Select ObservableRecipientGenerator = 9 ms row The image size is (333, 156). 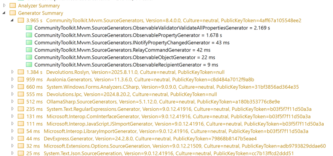coord(126,65)
